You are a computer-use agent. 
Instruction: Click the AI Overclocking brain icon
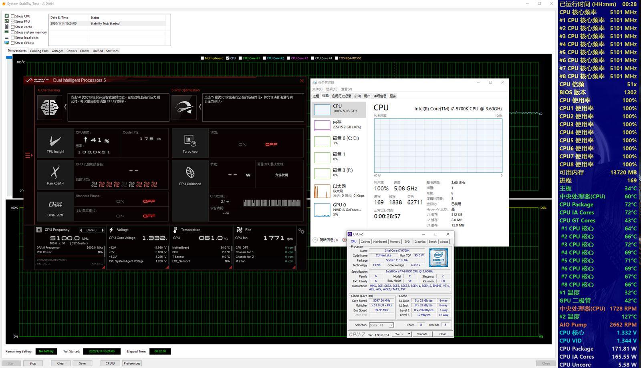click(x=50, y=107)
